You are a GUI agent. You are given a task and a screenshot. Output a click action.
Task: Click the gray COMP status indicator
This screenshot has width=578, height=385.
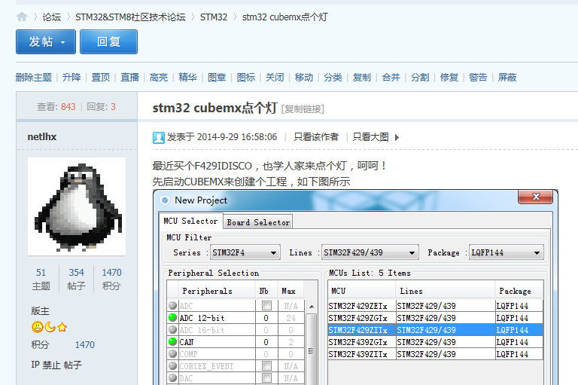pyautogui.click(x=172, y=353)
